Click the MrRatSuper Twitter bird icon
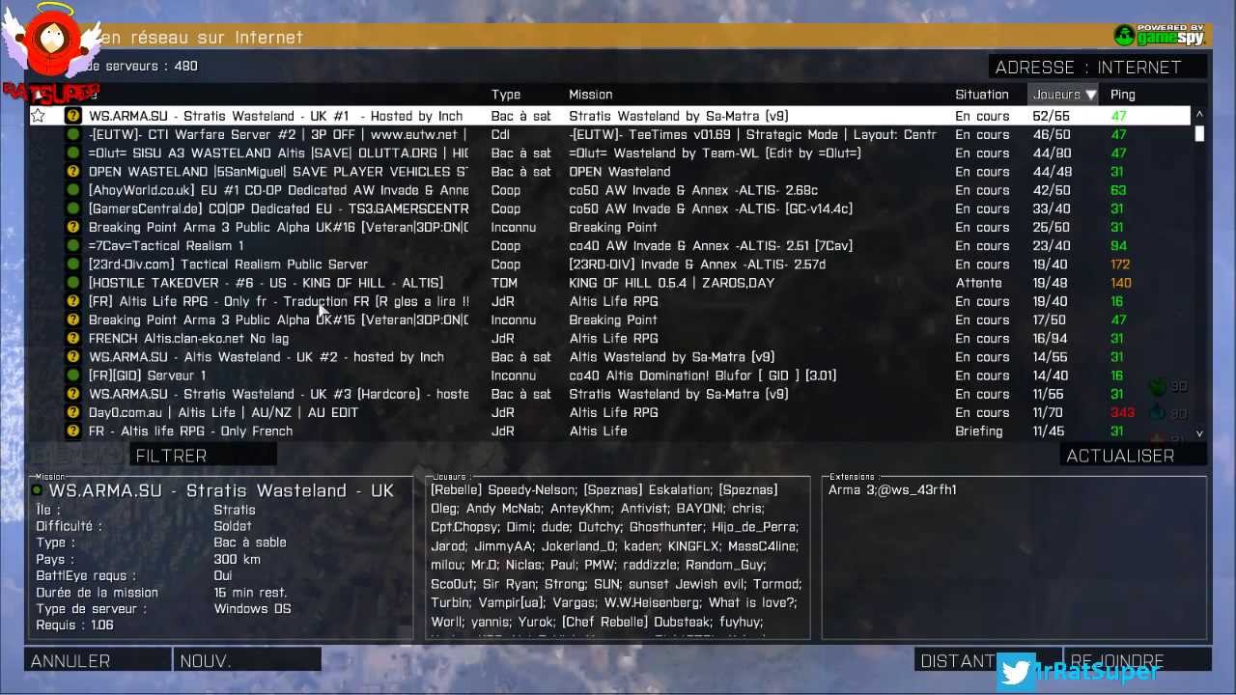Image resolution: width=1236 pixels, height=695 pixels. pyautogui.click(x=1016, y=672)
